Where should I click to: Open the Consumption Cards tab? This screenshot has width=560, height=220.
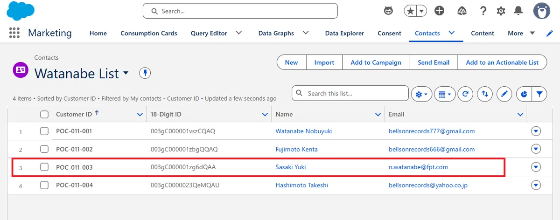click(149, 33)
